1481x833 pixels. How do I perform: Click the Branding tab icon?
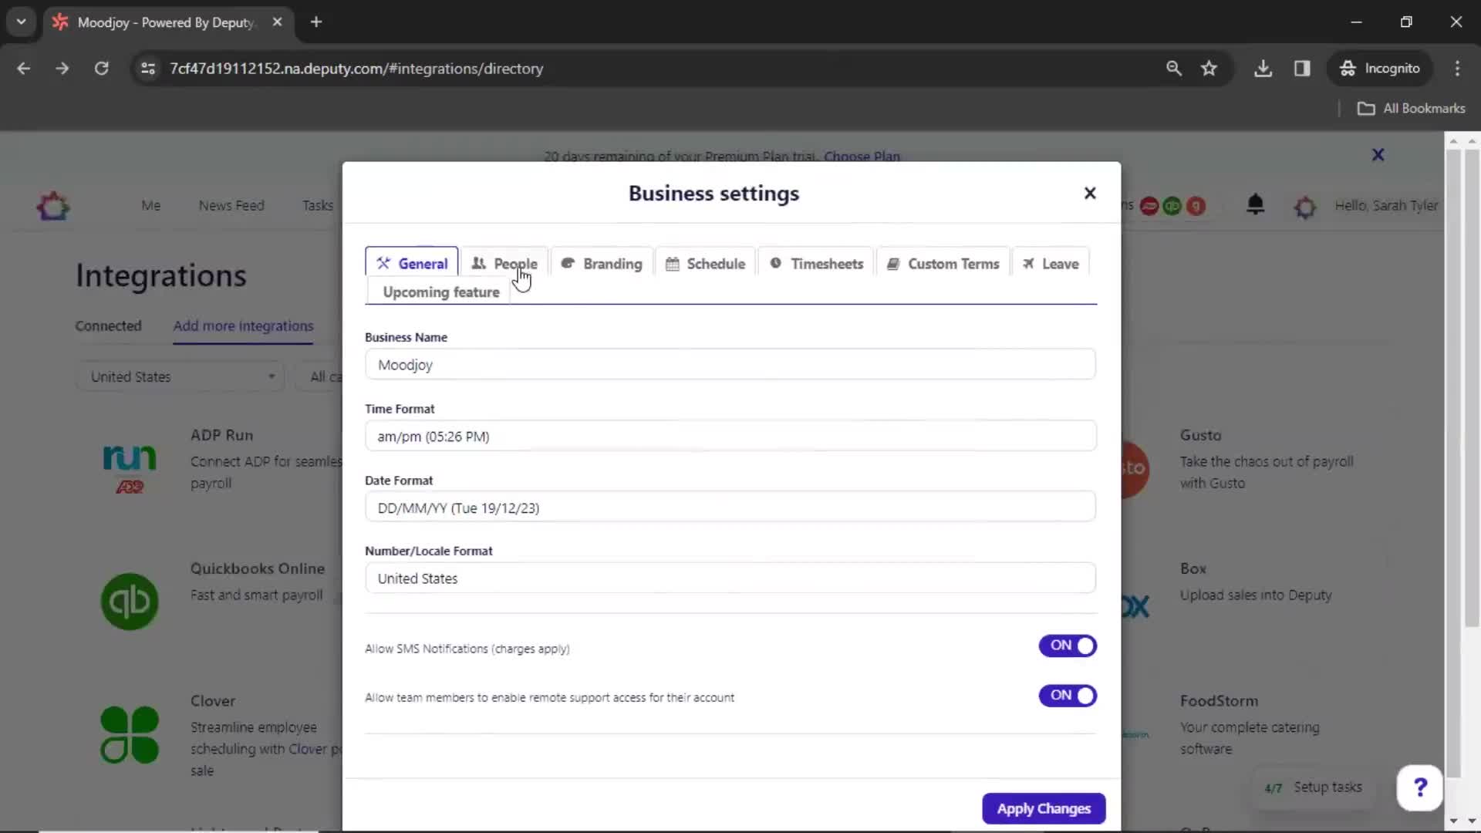568,264
